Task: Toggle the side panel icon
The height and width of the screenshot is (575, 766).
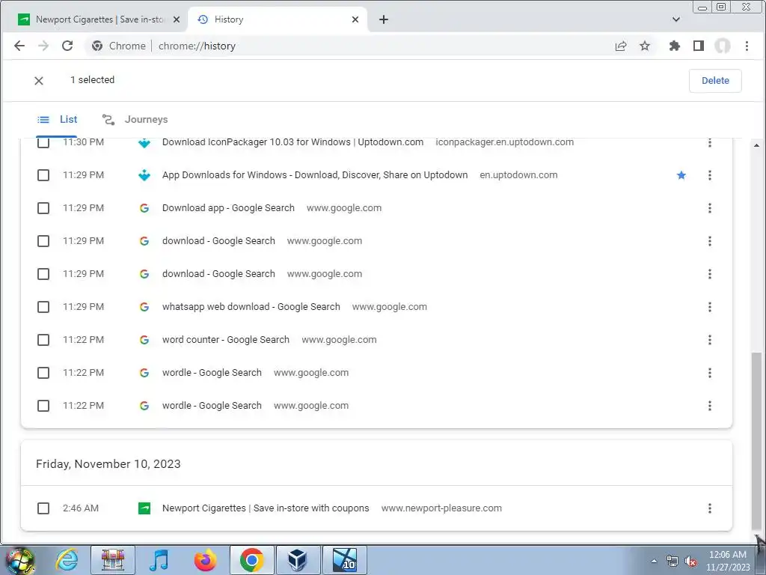Action: 699,46
